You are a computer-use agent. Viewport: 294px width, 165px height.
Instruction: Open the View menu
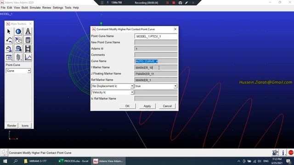point(17,8)
